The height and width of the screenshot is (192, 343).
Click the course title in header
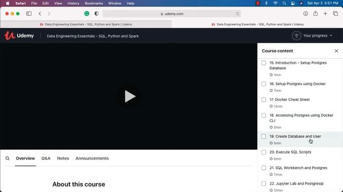tap(93, 36)
